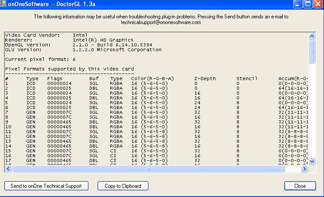Copy the report to the clipboard
324x197 pixels.
pyautogui.click(x=123, y=186)
